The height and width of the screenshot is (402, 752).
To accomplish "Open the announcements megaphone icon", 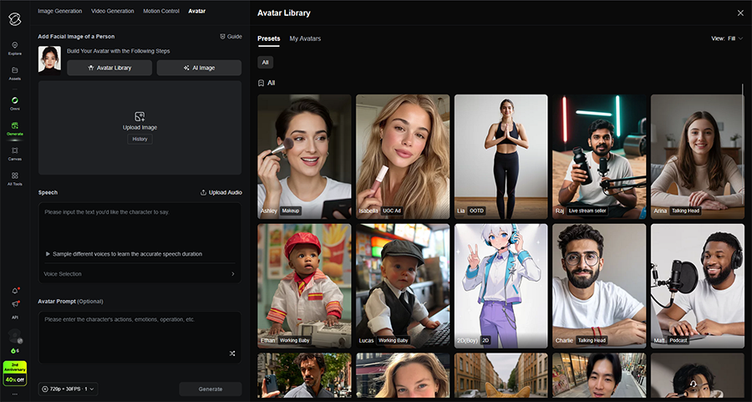I will click(15, 303).
